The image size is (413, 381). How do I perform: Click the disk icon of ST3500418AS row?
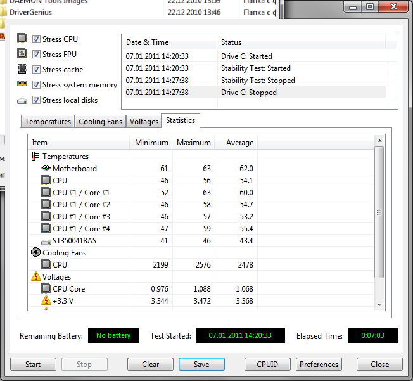click(46, 242)
